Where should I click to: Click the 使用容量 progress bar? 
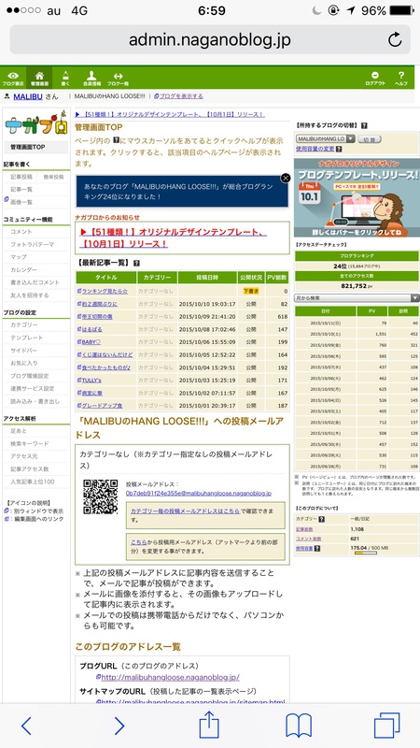coord(366,554)
